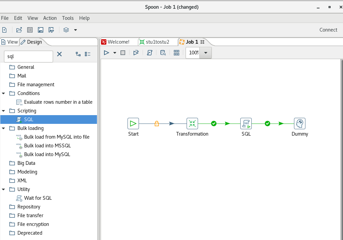Open the perspectives dropdown arrow
The width and height of the screenshot is (343, 240).
click(76, 30)
